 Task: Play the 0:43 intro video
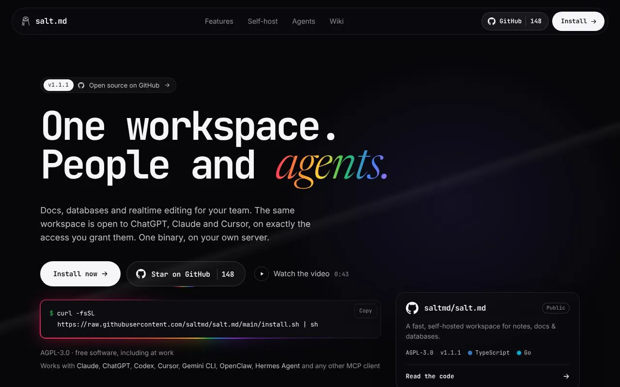(302, 274)
